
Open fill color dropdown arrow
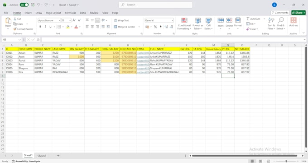point(72,27)
